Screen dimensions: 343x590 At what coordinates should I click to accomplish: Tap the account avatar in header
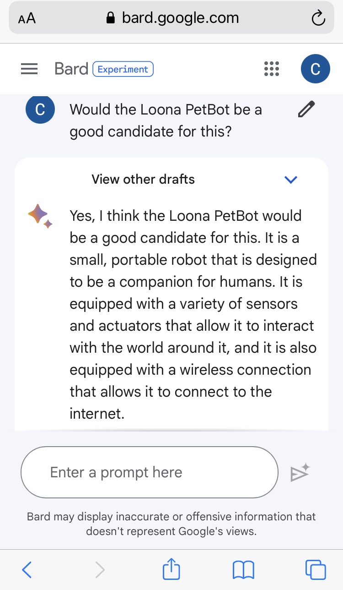(315, 69)
